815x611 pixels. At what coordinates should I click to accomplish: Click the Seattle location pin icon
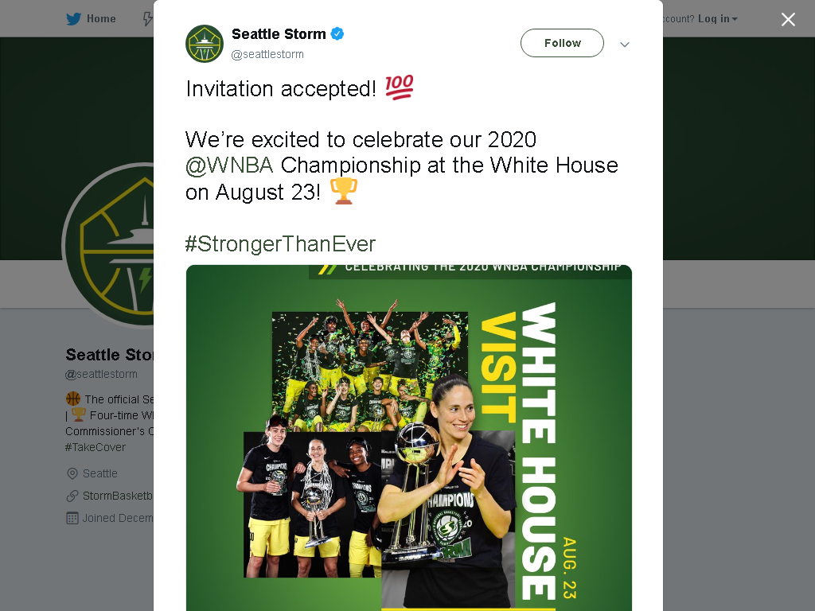click(72, 474)
